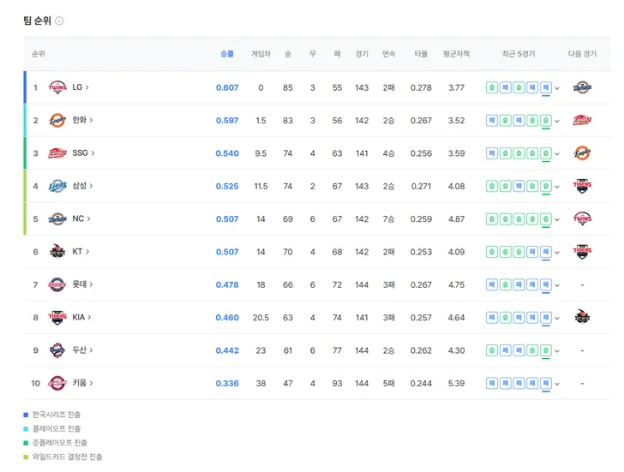Image resolution: width=624 pixels, height=472 pixels.
Task: Click KT's streak value 2패
Action: tap(388, 252)
